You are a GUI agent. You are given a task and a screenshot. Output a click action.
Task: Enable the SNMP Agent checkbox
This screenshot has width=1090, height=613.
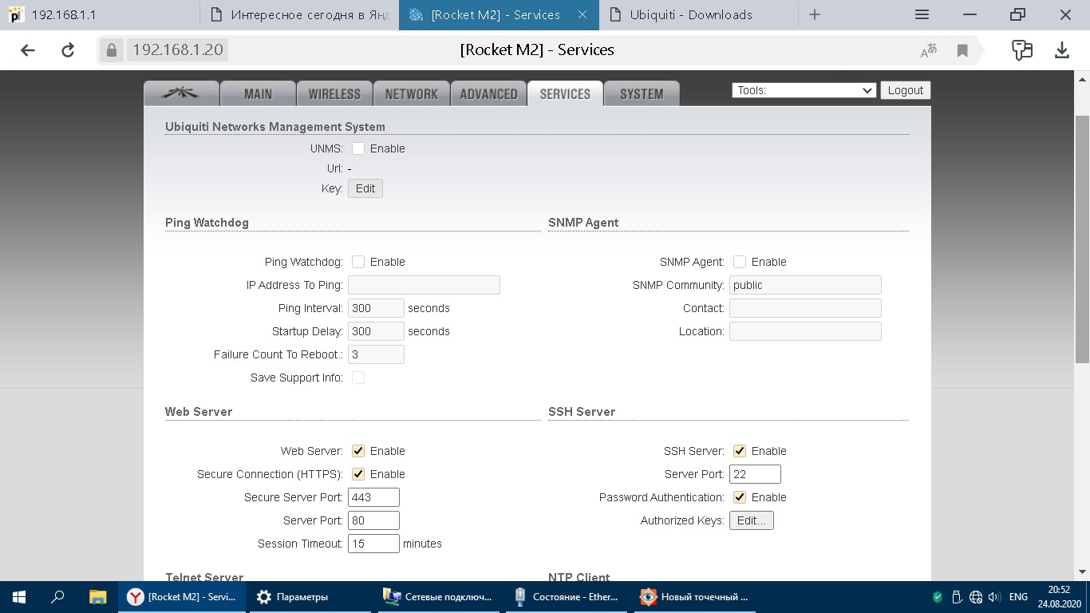click(740, 262)
